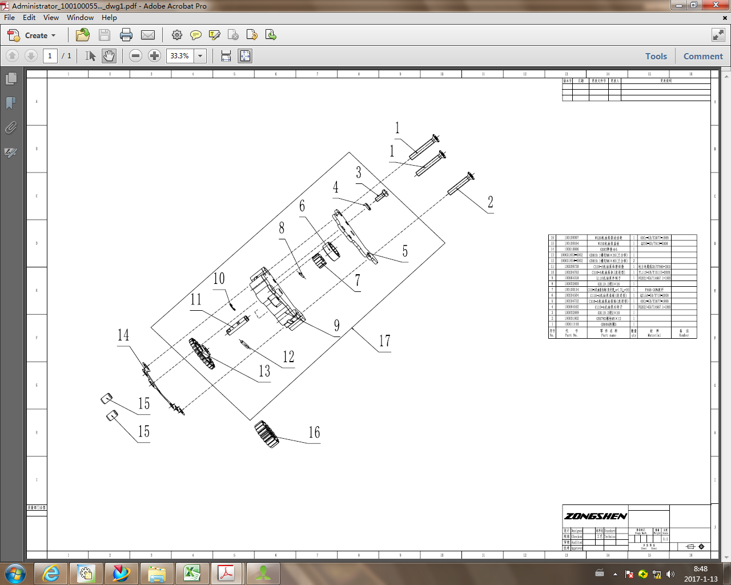Toggle the Bookmarks side panel
This screenshot has width=731, height=585.
tap(11, 103)
